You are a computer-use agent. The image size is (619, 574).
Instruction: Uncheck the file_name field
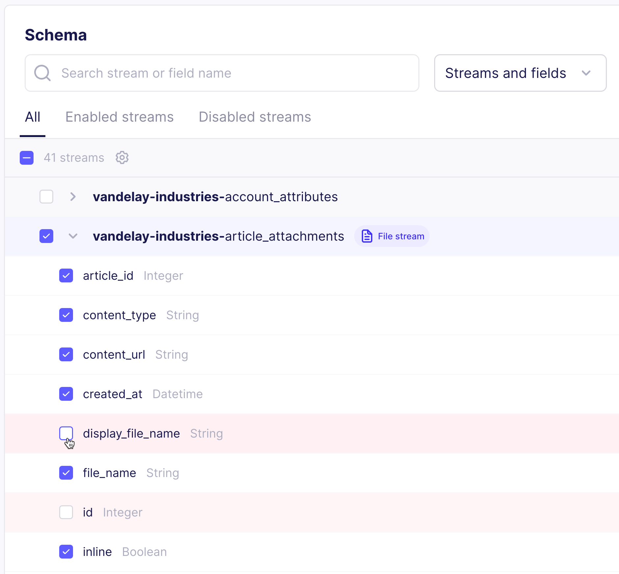[66, 473]
